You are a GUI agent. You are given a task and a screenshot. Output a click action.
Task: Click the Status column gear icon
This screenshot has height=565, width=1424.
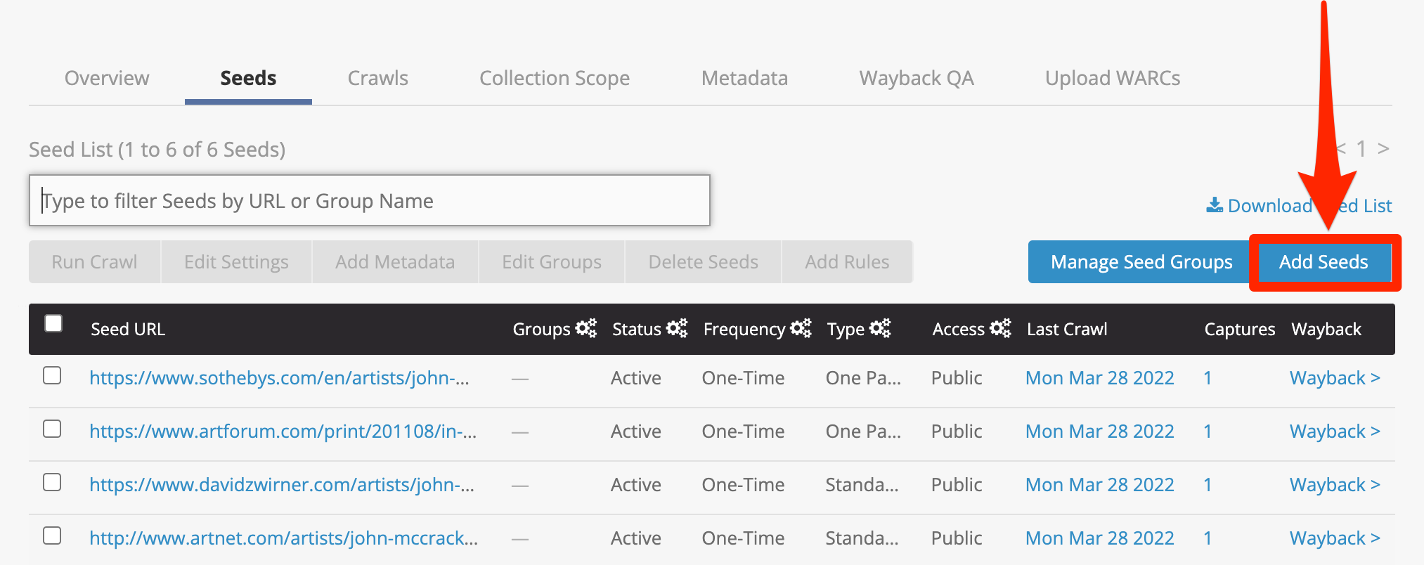[x=676, y=328]
